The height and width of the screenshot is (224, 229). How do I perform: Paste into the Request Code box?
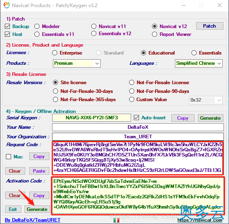point(39,171)
